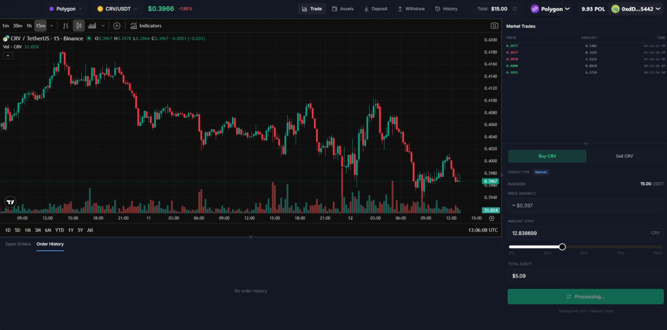
Task: Click the TradingView logo watermark
Action: pyautogui.click(x=10, y=202)
